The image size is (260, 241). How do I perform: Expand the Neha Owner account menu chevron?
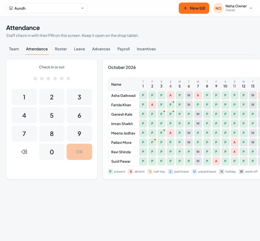(x=251, y=8)
